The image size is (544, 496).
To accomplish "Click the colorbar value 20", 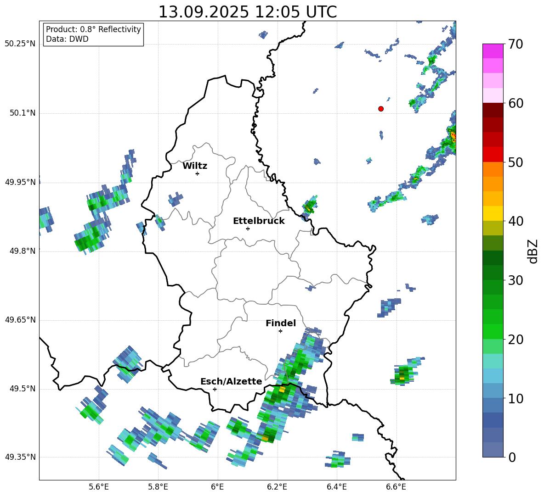I will coord(516,340).
